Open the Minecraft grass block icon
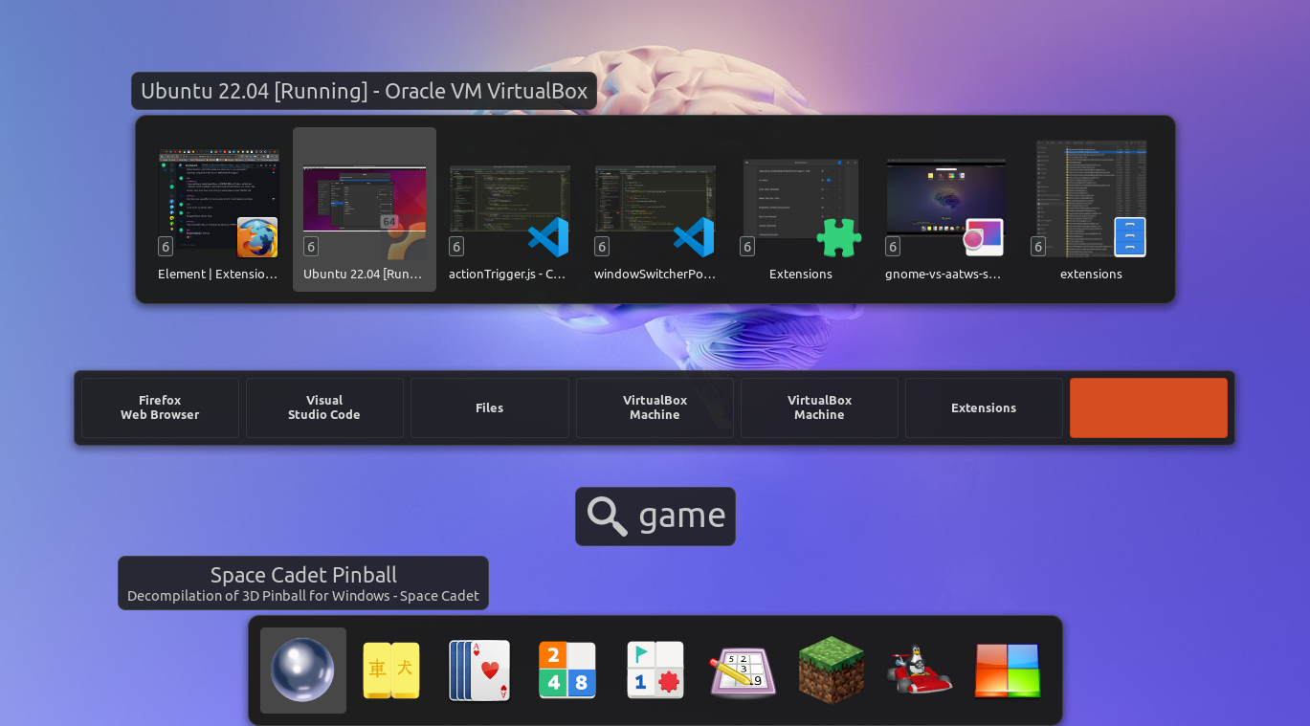 [832, 671]
